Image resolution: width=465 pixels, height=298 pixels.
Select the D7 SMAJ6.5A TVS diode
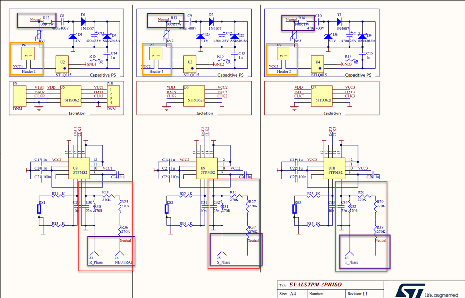click(107, 36)
